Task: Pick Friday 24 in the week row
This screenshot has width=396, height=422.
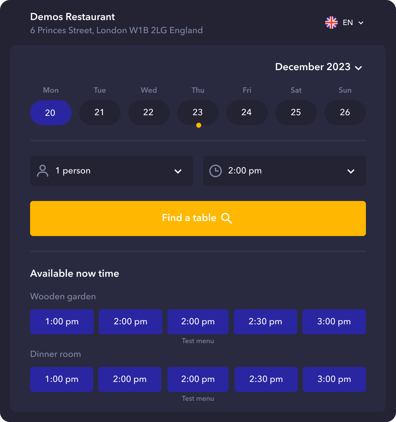Action: [x=247, y=113]
